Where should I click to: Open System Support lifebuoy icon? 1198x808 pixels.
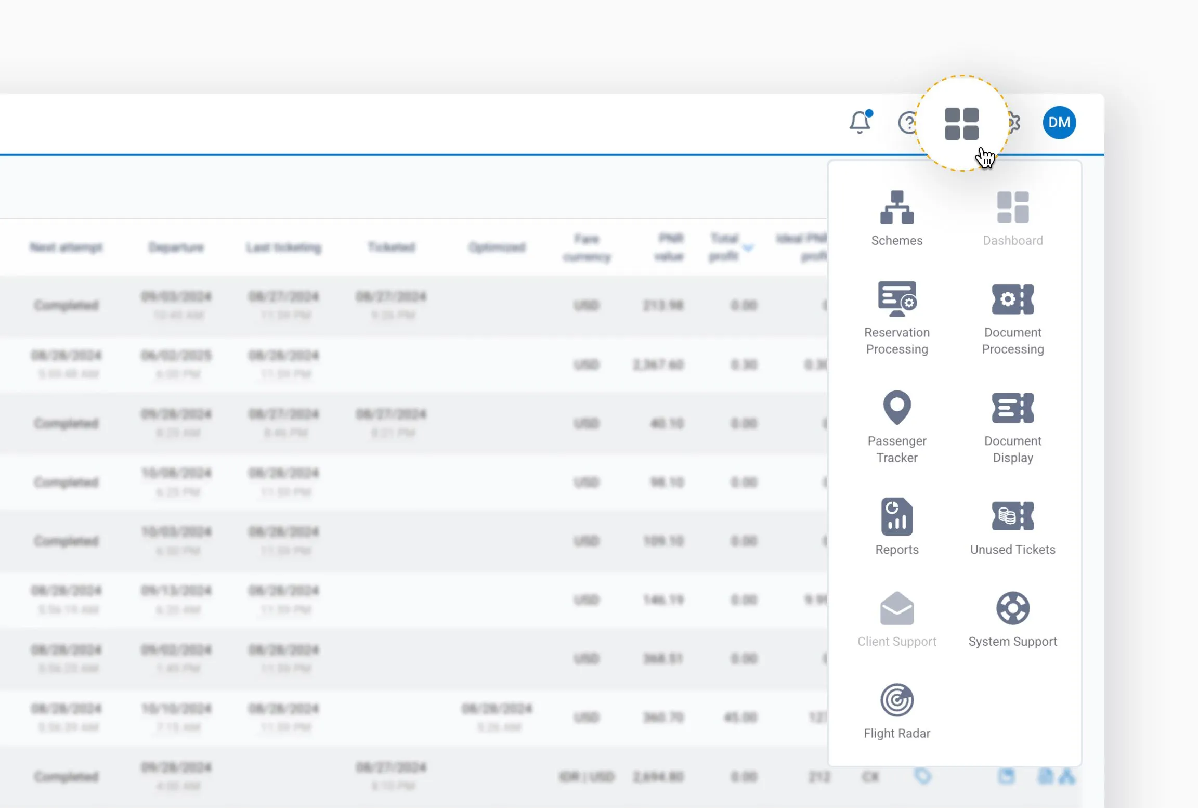click(1012, 608)
